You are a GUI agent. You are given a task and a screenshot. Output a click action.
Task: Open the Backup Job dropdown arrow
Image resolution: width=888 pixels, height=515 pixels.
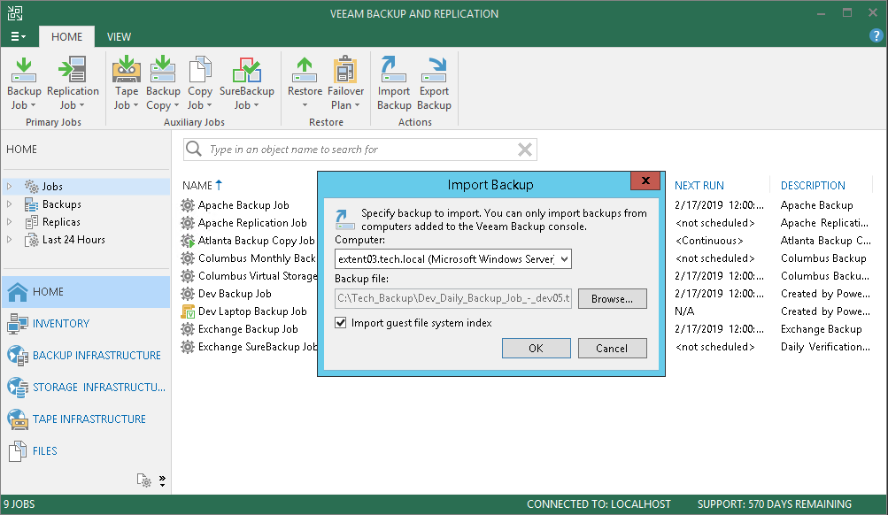point(33,105)
